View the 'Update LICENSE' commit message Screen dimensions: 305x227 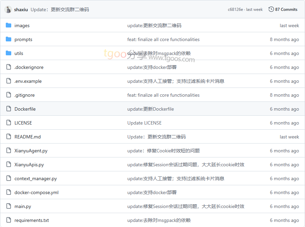[144, 123]
